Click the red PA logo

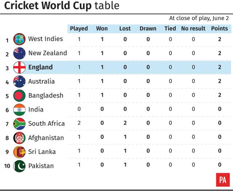[223, 180]
